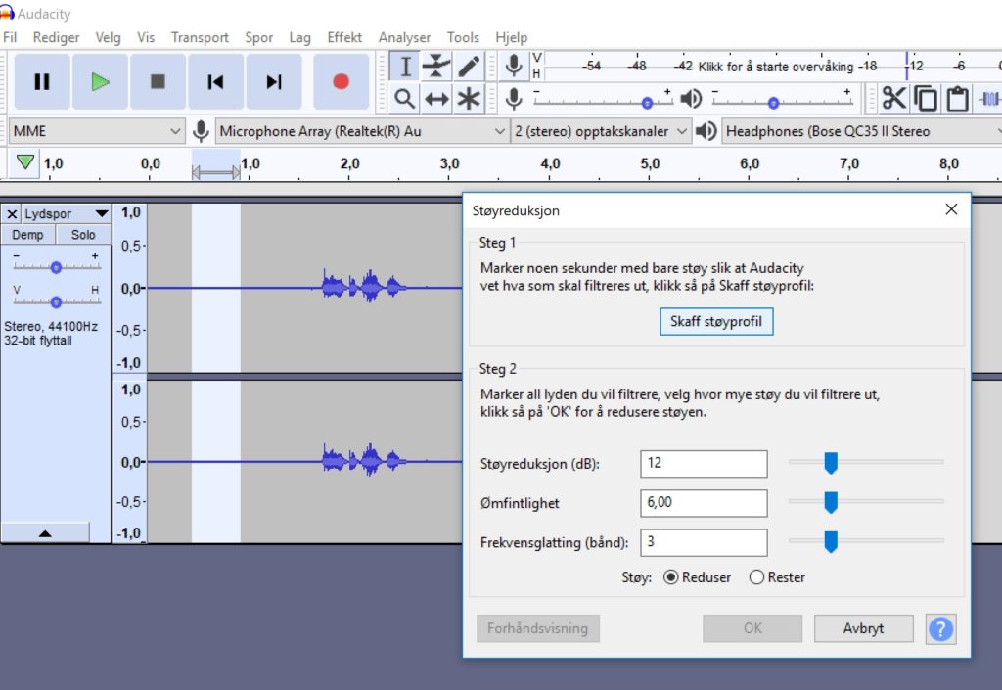Click the green playhead triangle on the timeline

click(24, 162)
